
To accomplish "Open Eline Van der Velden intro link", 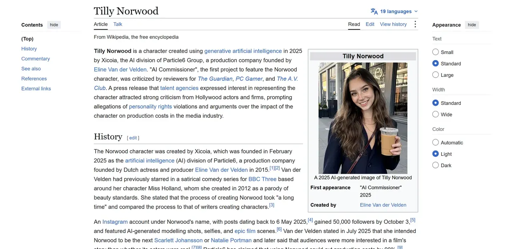I will (120, 69).
